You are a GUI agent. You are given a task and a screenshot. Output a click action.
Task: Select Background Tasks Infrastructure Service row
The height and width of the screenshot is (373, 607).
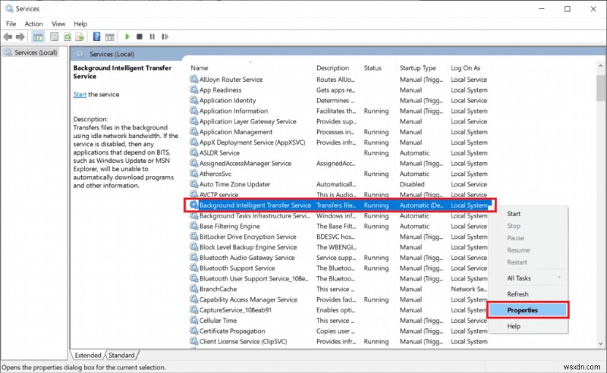(x=339, y=215)
